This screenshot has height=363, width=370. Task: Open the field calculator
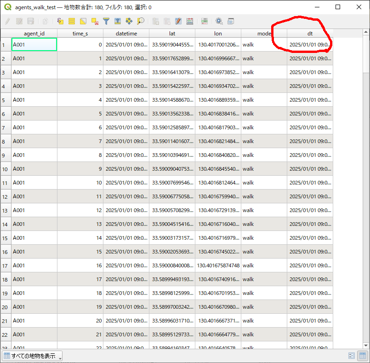click(x=189, y=21)
